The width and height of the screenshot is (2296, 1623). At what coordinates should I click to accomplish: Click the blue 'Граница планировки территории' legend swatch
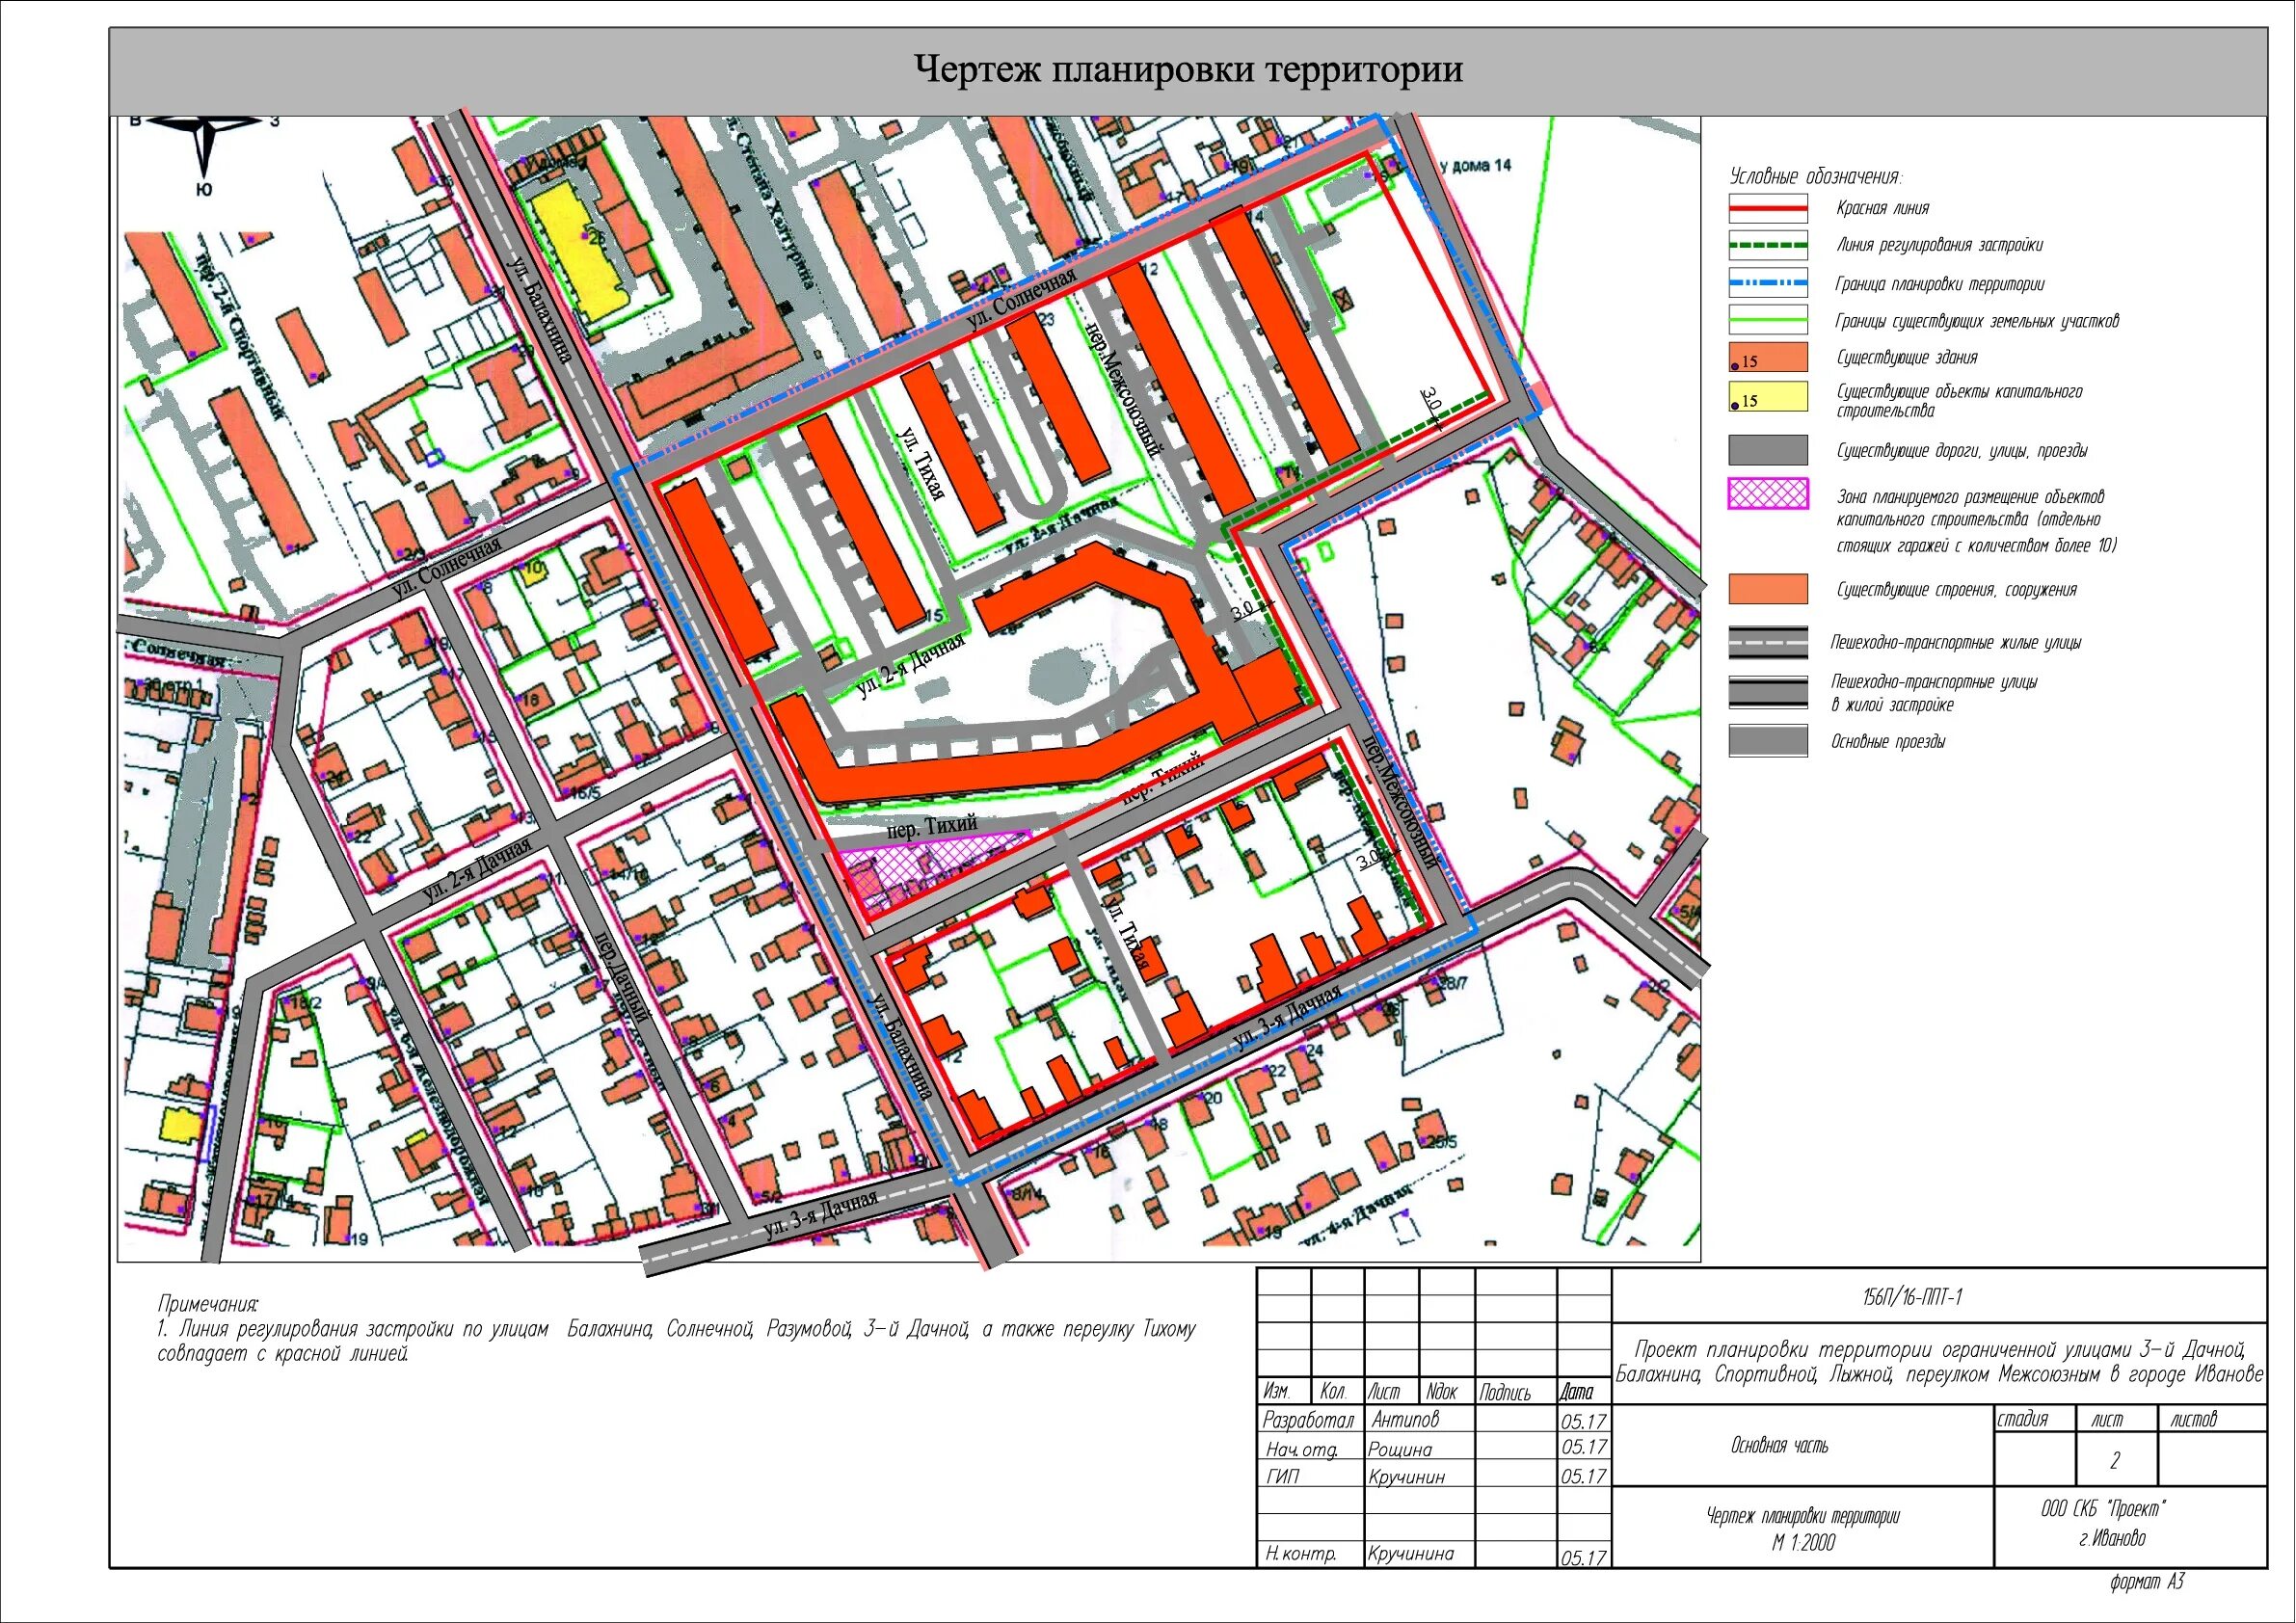[x=1768, y=283]
